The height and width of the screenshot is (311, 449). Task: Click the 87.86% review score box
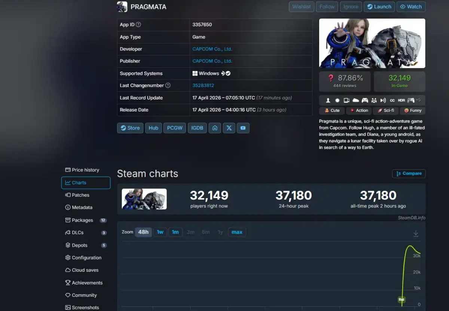point(345,81)
